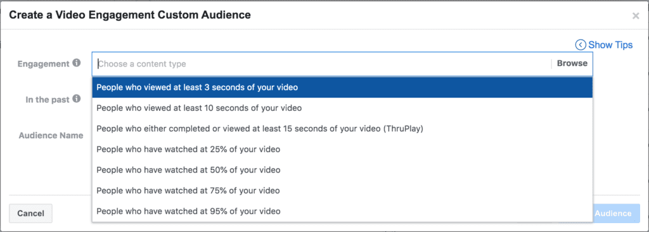This screenshot has height=232, width=649.
Task: Choose watched at 95% of your video
Action: pyautogui.click(x=342, y=211)
